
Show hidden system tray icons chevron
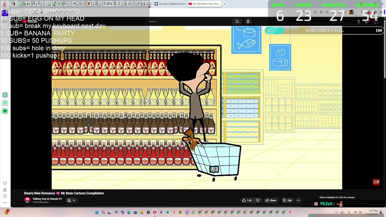[x=336, y=212]
